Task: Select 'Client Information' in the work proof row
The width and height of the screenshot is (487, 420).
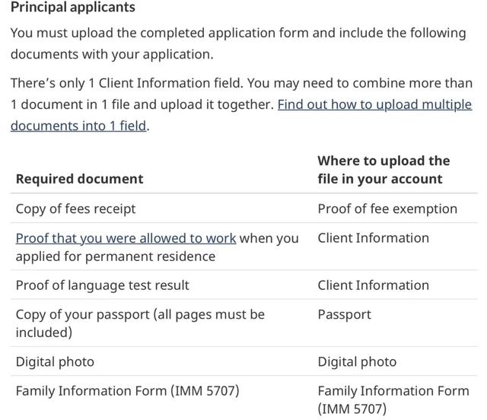Action: [373, 238]
